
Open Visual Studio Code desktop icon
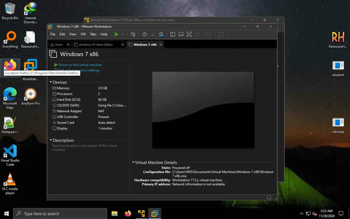[10, 155]
